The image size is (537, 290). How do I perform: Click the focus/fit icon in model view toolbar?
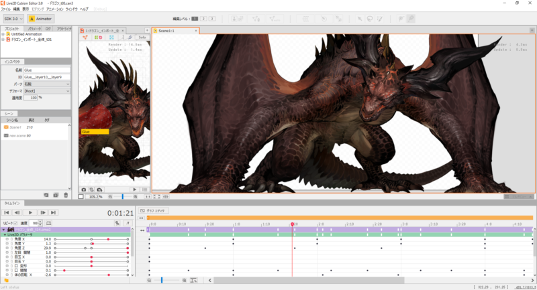pyautogui.click(x=111, y=38)
